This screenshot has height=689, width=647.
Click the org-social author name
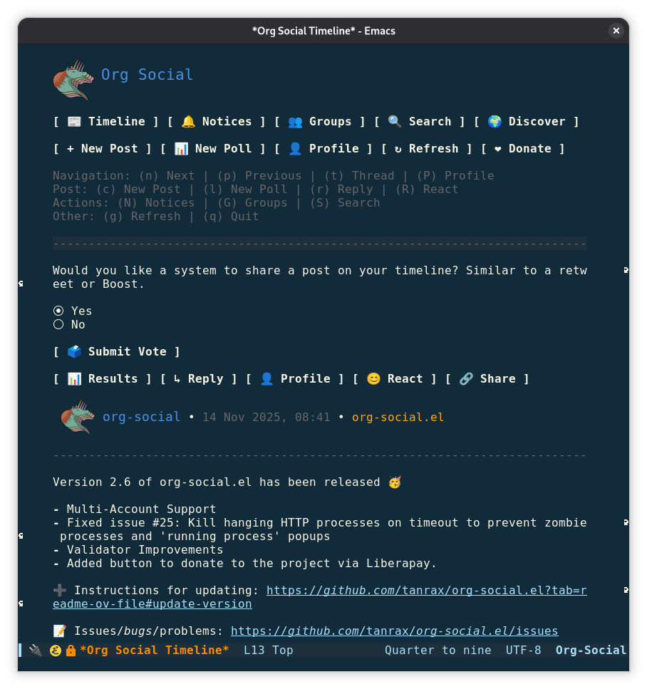coord(141,417)
